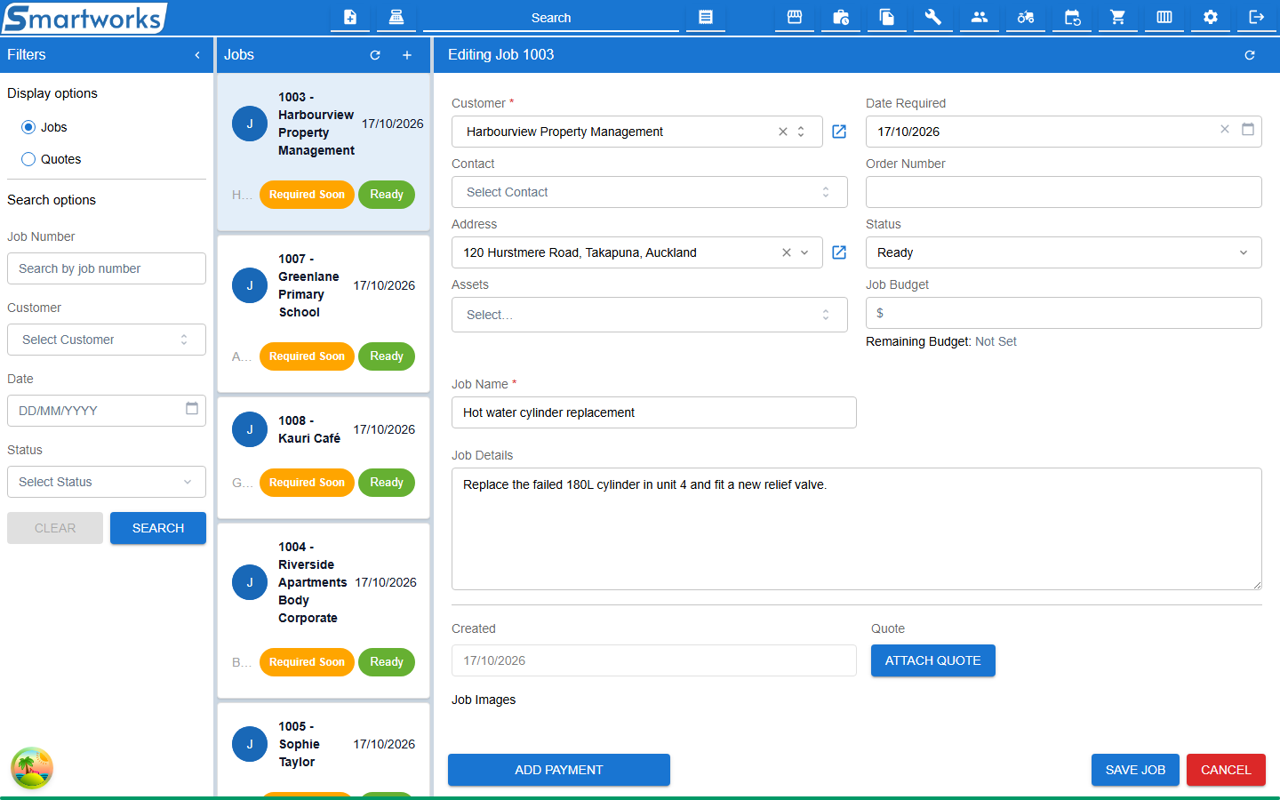Refresh the Jobs list
Image resolution: width=1280 pixels, height=800 pixels.
click(375, 55)
